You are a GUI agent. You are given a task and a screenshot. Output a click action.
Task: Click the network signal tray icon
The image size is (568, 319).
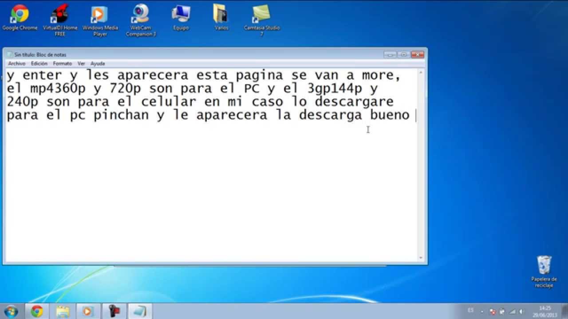coord(512,311)
